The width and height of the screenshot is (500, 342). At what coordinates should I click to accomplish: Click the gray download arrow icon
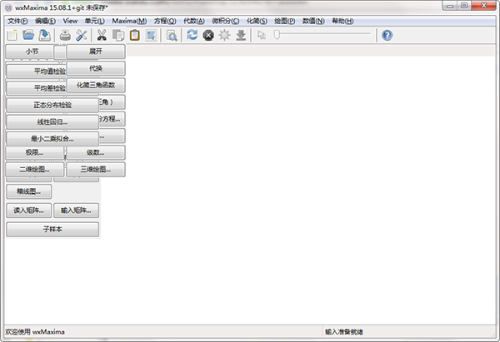pos(241,35)
